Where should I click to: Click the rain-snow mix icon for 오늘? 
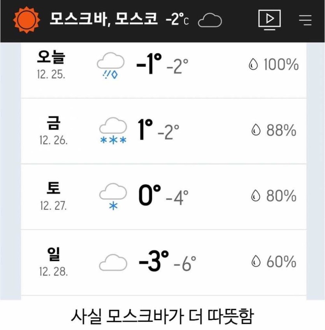[x=111, y=66]
